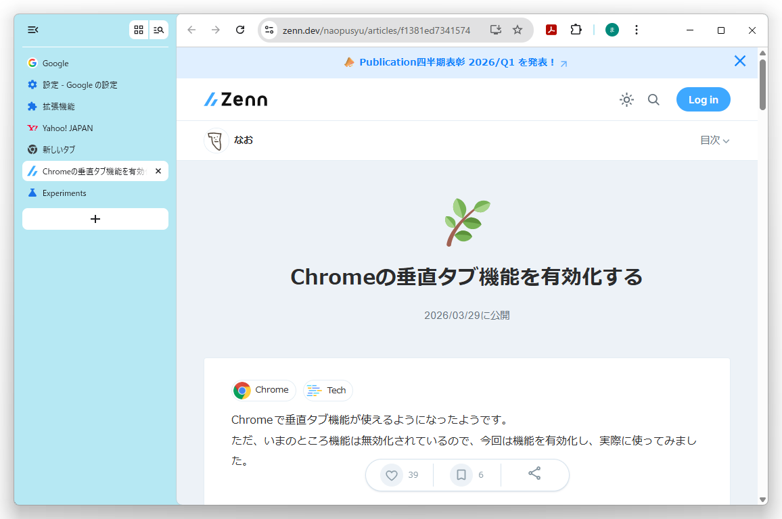This screenshot has height=519, width=782.
Task: Expand the 目次 table of contents dropdown
Action: click(714, 140)
